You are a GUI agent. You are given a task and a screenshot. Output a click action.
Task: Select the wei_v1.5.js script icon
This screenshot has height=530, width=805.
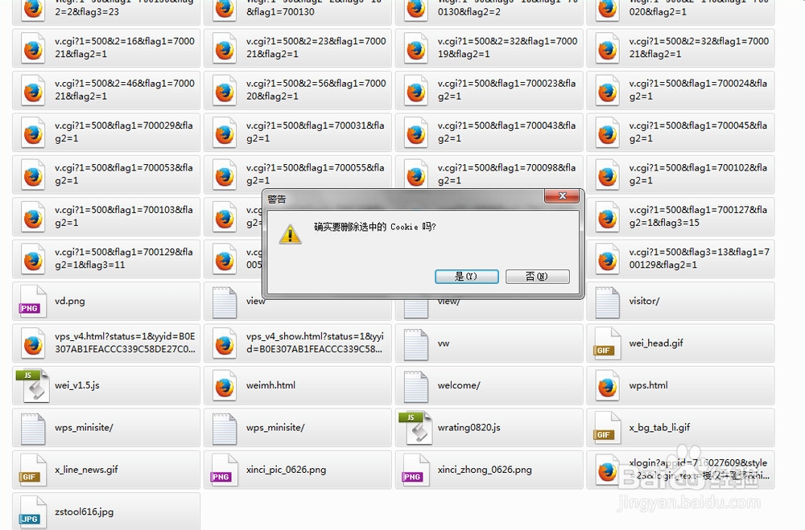(33, 385)
